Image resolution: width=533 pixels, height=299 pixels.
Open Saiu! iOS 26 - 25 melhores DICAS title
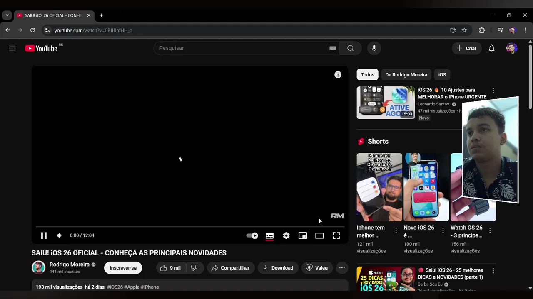click(451, 274)
